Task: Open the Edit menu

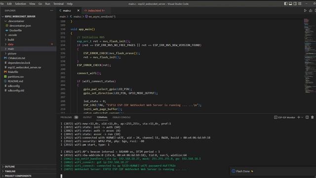Action: point(9,3)
